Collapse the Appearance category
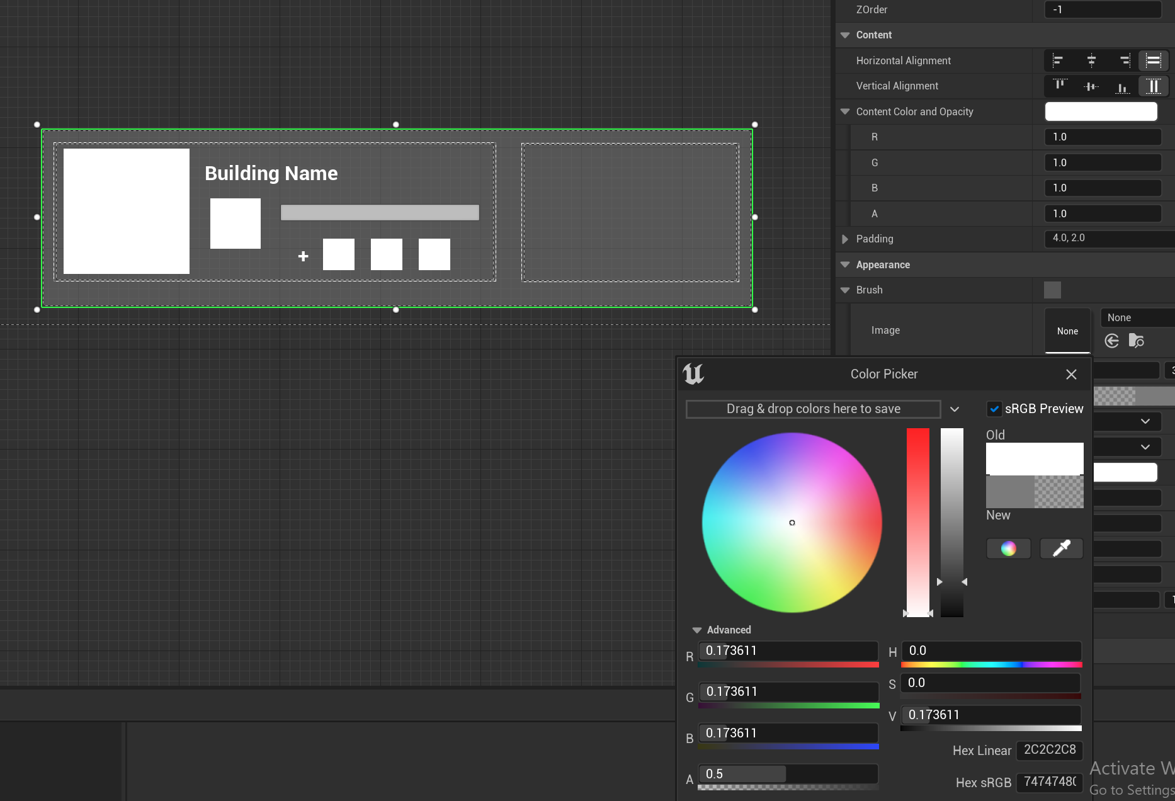The width and height of the screenshot is (1175, 801). 845,264
